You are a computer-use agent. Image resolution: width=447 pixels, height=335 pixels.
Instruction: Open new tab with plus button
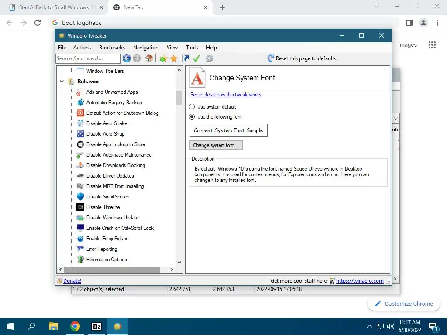[222, 7]
